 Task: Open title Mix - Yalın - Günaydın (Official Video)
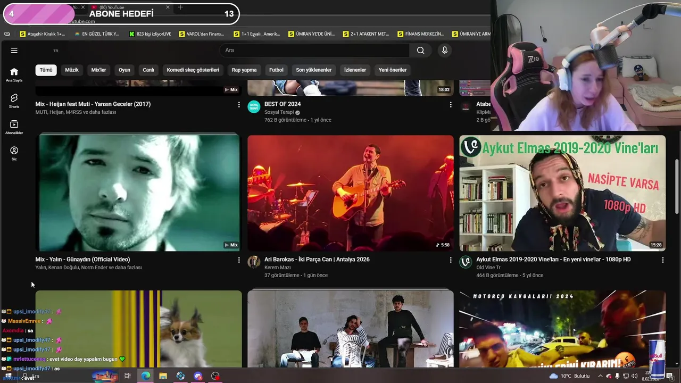(82, 260)
